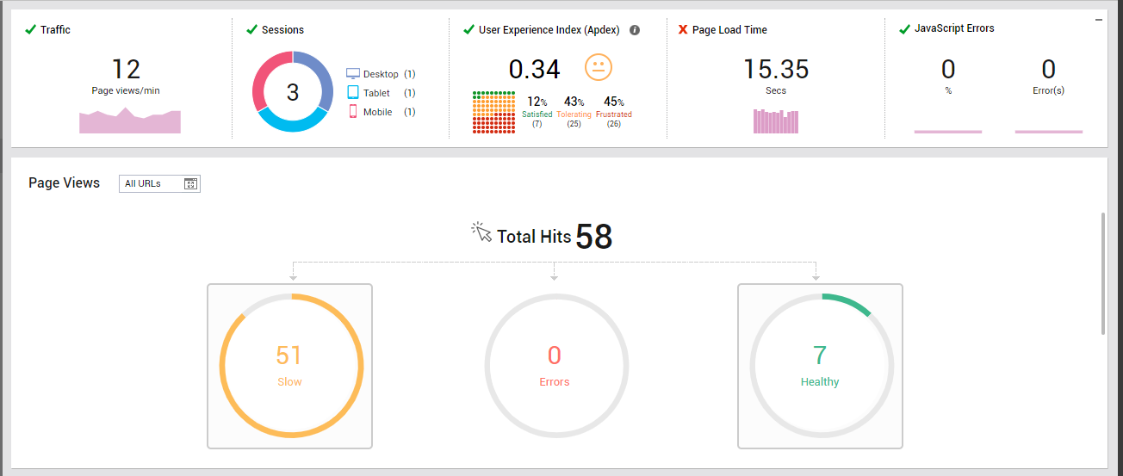Image resolution: width=1123 pixels, height=476 pixels.
Task: Click the neutral face Apdex emoji icon
Action: (x=598, y=67)
